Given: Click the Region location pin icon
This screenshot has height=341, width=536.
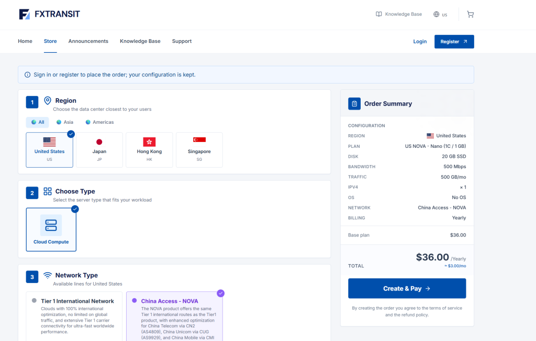Looking at the screenshot, I should (x=48, y=101).
